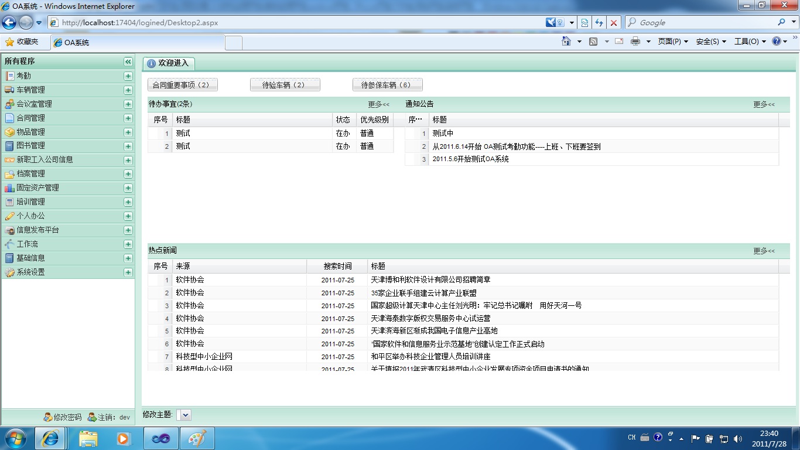Image resolution: width=800 pixels, height=450 pixels.
Task: Click the 个人办公 pencil icon
Action: coord(9,216)
